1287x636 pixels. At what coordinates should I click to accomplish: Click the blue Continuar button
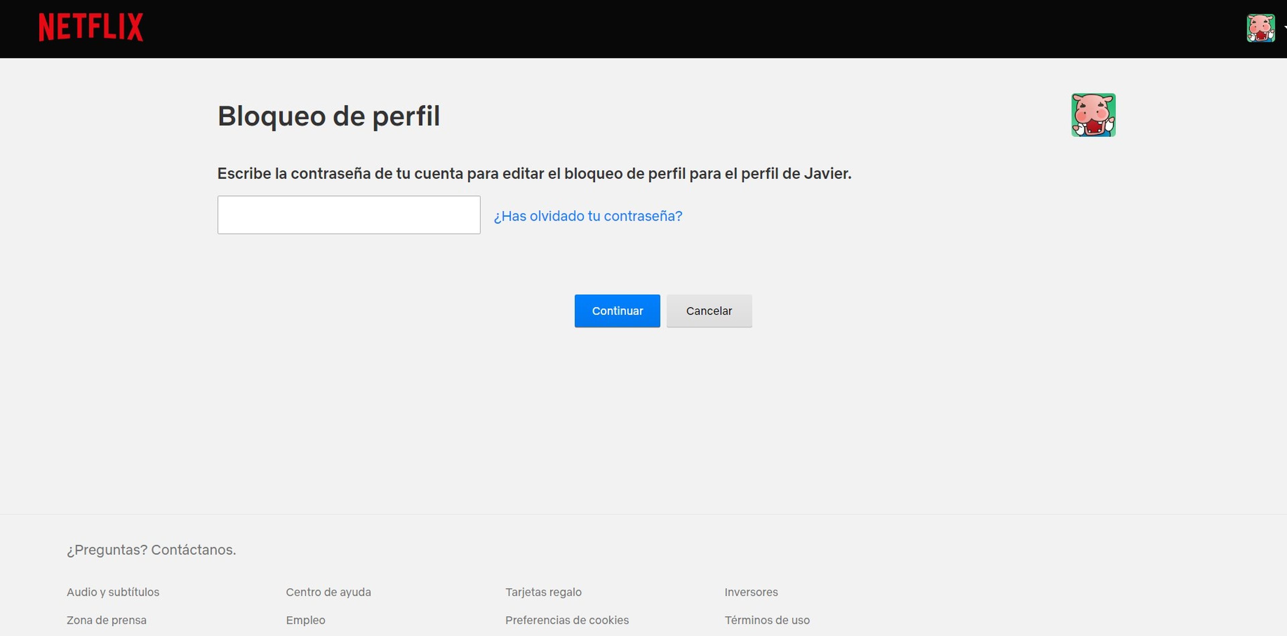click(x=617, y=311)
